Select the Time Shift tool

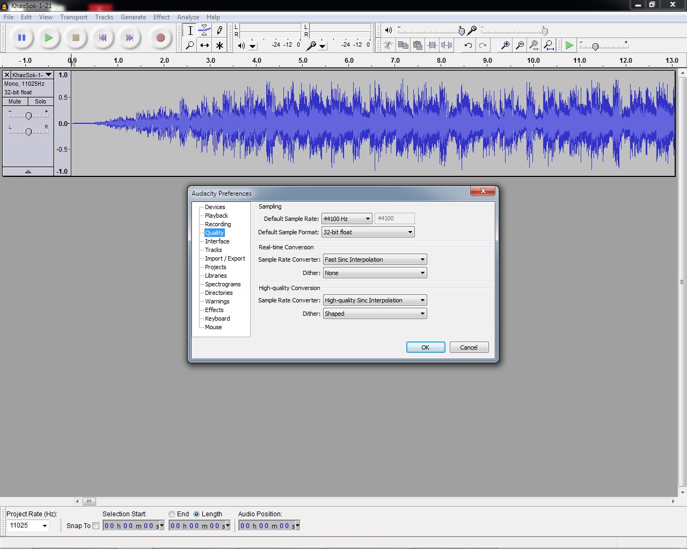click(x=204, y=46)
